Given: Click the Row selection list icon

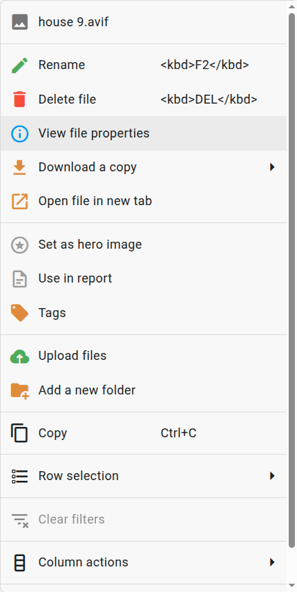Looking at the screenshot, I should coord(19,476).
